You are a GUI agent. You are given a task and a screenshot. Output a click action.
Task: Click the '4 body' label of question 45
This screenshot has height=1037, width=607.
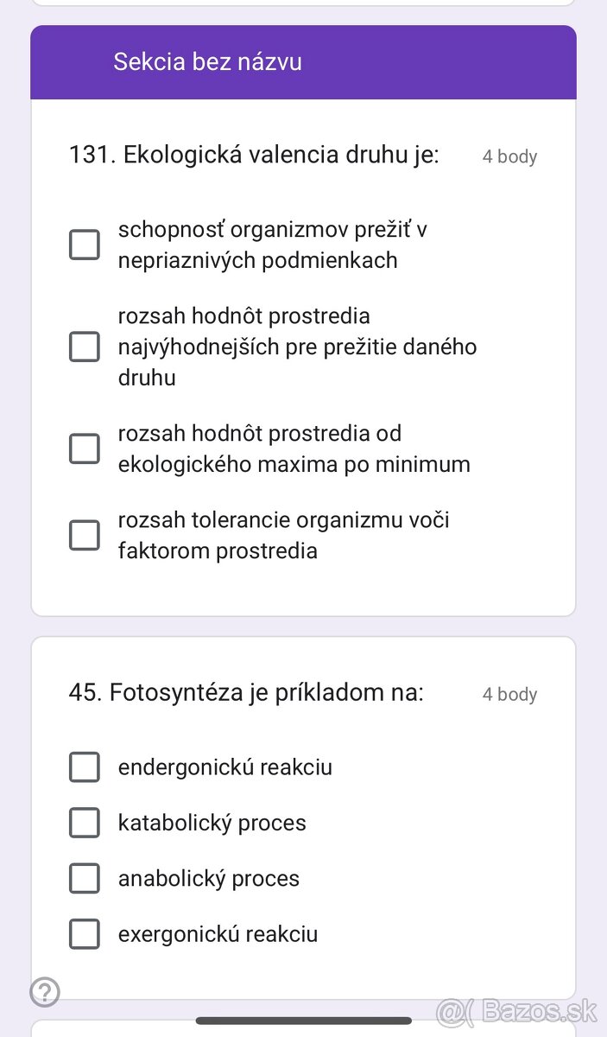tap(509, 694)
